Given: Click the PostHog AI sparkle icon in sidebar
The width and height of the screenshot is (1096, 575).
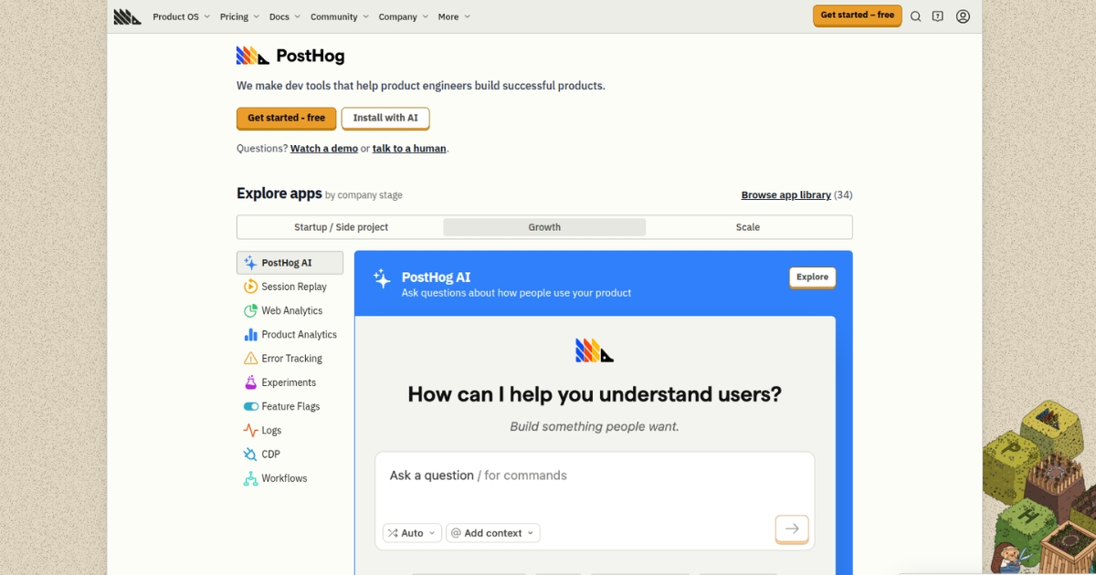Looking at the screenshot, I should [x=250, y=263].
